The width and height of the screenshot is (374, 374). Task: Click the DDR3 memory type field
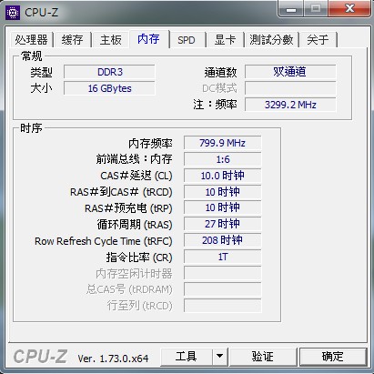click(x=109, y=72)
